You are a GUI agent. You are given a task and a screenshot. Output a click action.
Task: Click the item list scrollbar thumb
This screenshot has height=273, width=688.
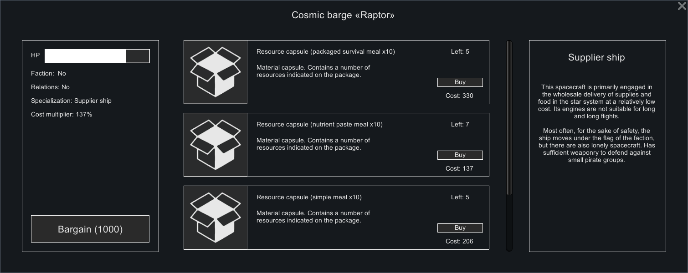(509, 118)
